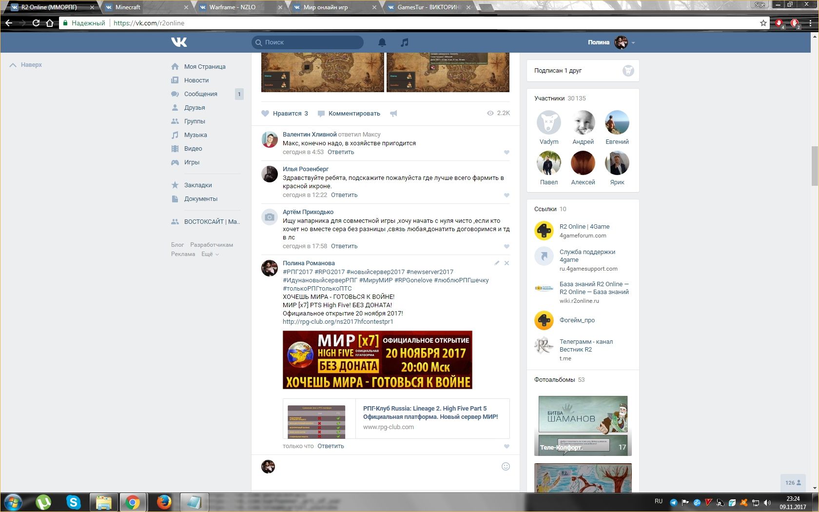Open Skype from the Windows taskbar
The width and height of the screenshot is (819, 512).
[73, 502]
